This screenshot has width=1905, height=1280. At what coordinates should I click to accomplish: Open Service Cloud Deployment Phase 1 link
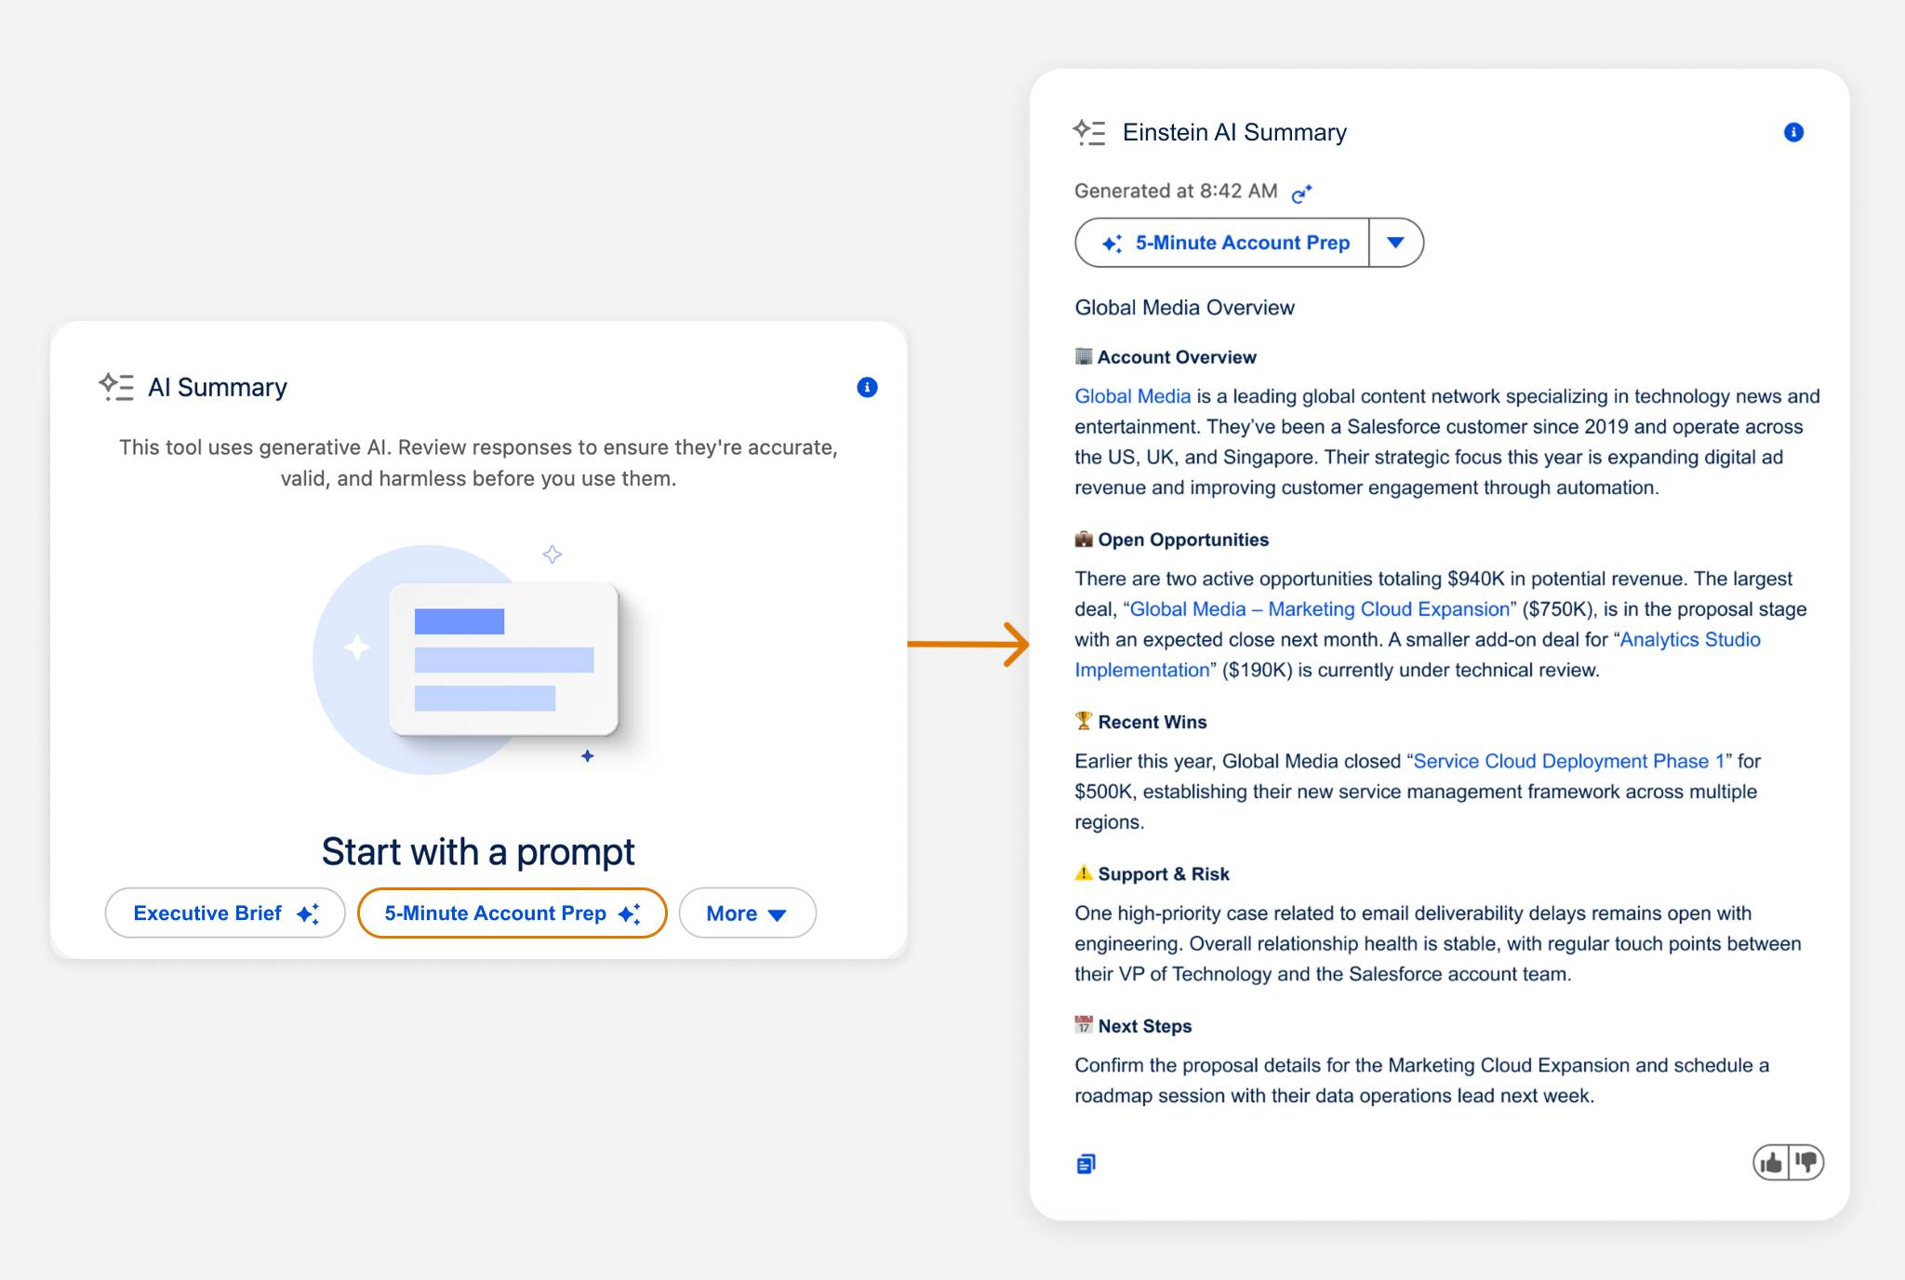(x=1568, y=761)
